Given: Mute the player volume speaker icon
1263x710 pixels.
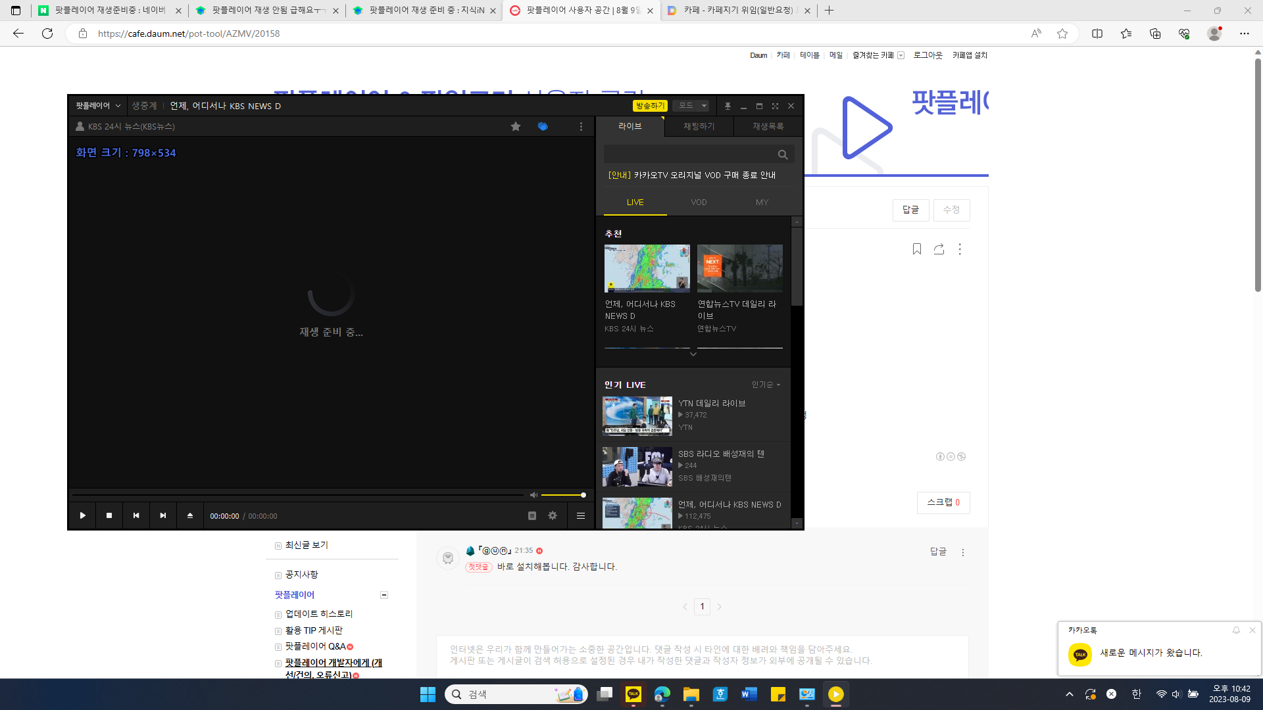Looking at the screenshot, I should [x=533, y=495].
